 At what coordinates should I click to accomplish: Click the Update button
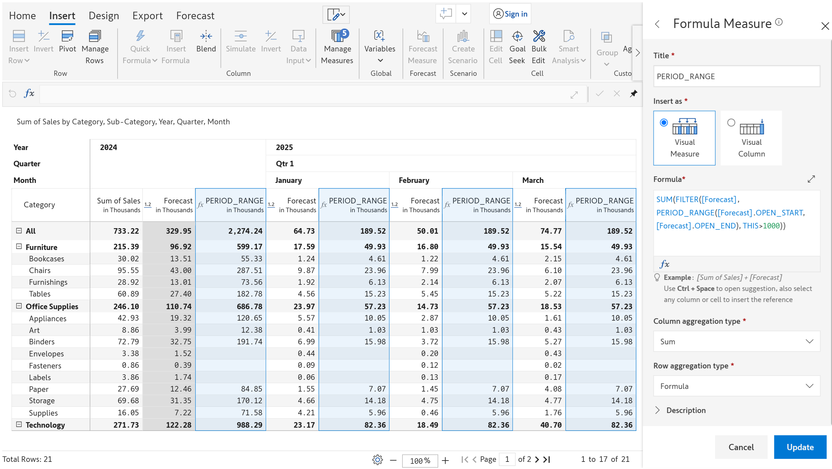(x=800, y=447)
